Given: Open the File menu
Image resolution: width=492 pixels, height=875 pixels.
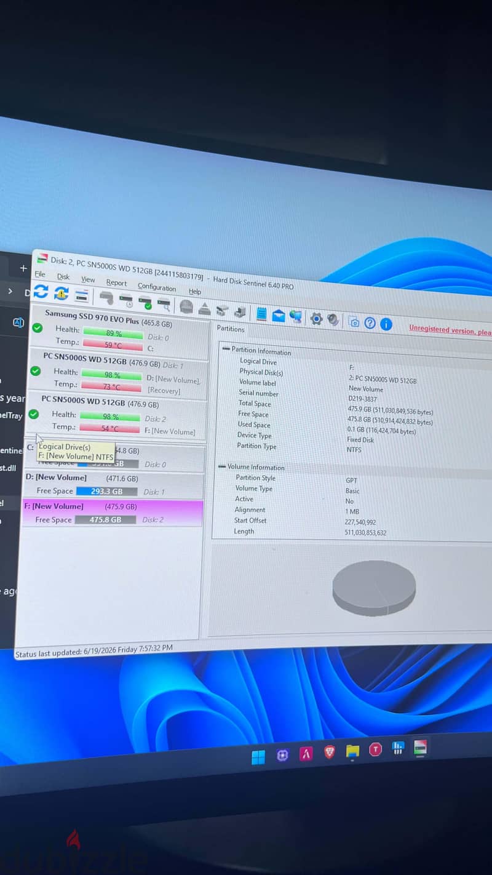Looking at the screenshot, I should coord(40,274).
